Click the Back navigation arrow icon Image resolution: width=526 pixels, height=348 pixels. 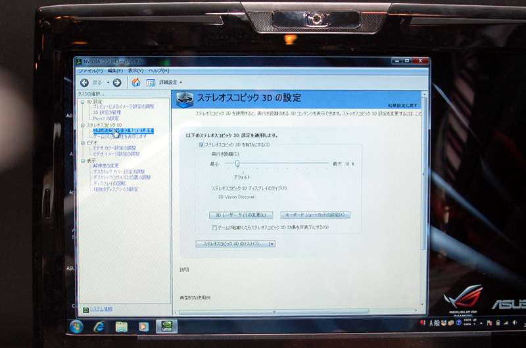[x=84, y=83]
